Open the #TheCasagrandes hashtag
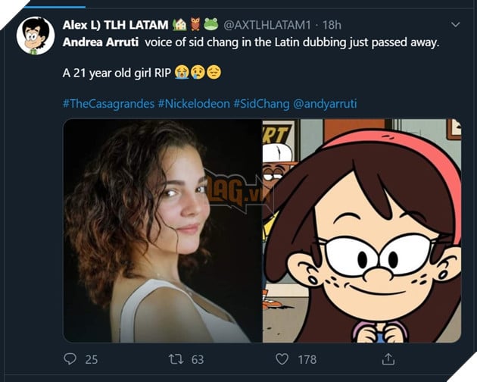Viewport: 477px width, 382px height. coord(108,103)
